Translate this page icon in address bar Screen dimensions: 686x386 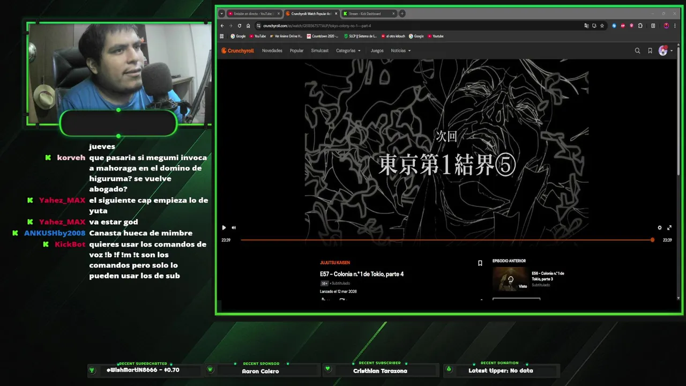(586, 26)
